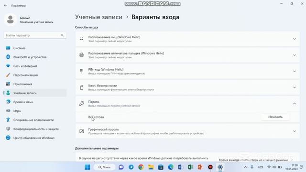Open Центр обновления Windows
The height and width of the screenshot is (172, 306).
(x=35, y=138)
